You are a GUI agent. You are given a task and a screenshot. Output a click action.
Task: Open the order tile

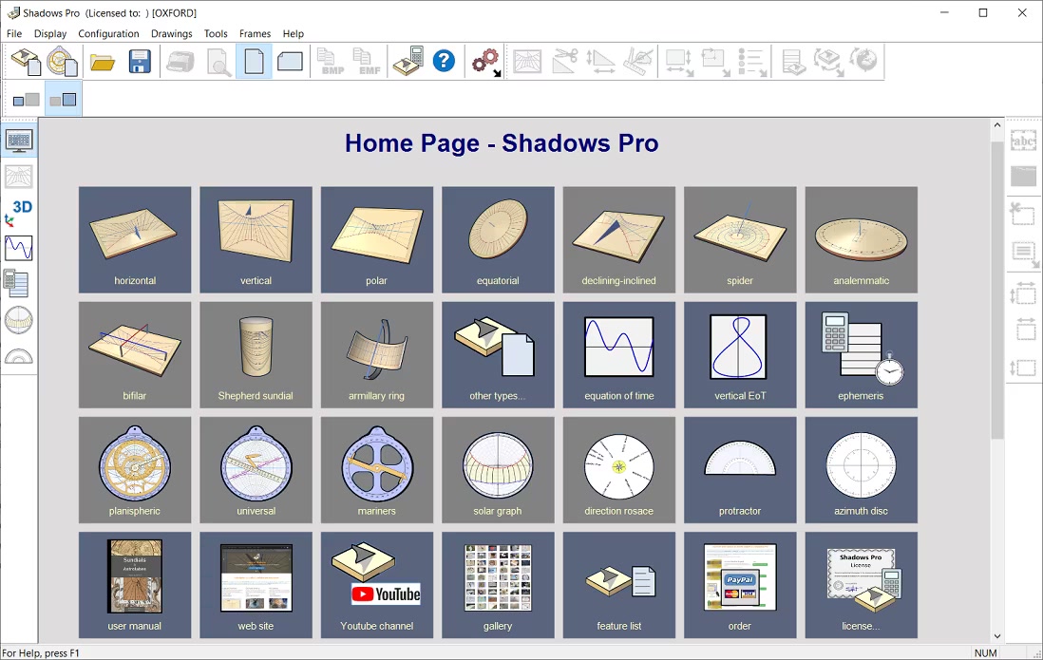click(740, 585)
